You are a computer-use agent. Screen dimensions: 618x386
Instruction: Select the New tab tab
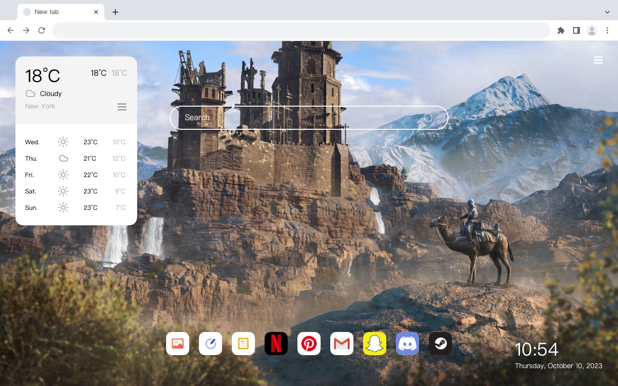click(61, 12)
